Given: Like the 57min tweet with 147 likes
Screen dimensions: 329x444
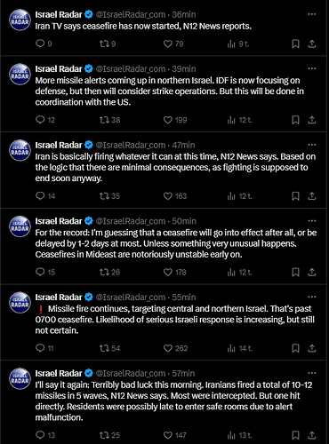Looking at the screenshot, I should [174, 435].
